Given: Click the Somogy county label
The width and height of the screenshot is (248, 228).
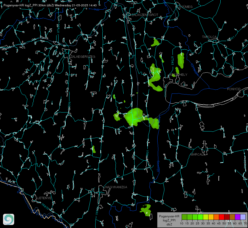Looking at the screenshot, I should (158, 166).
